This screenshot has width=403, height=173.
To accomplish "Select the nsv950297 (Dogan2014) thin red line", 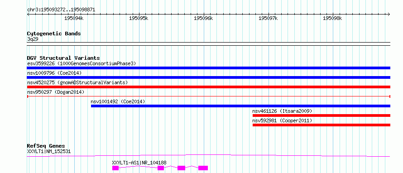I will click(x=208, y=96).
